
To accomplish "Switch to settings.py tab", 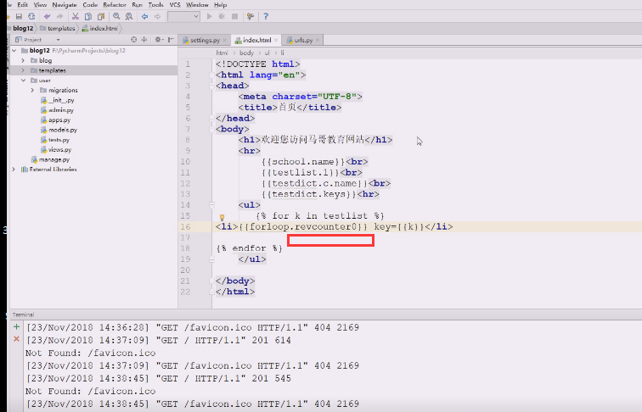I will 205,40.
